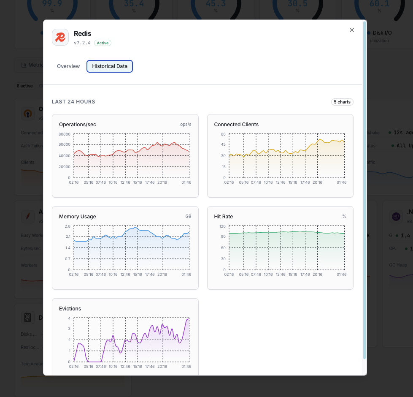The height and width of the screenshot is (397, 413).
Task: Toggle the 6 active filter chip
Action: coord(24,86)
